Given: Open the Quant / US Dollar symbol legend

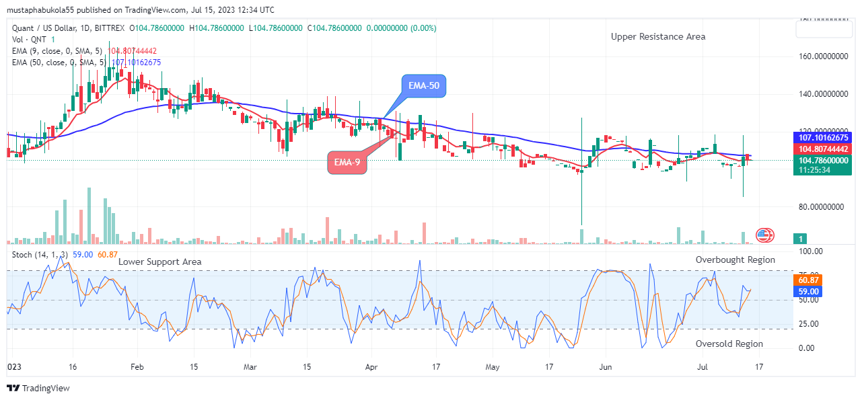Looking at the screenshot, I should (67, 28).
